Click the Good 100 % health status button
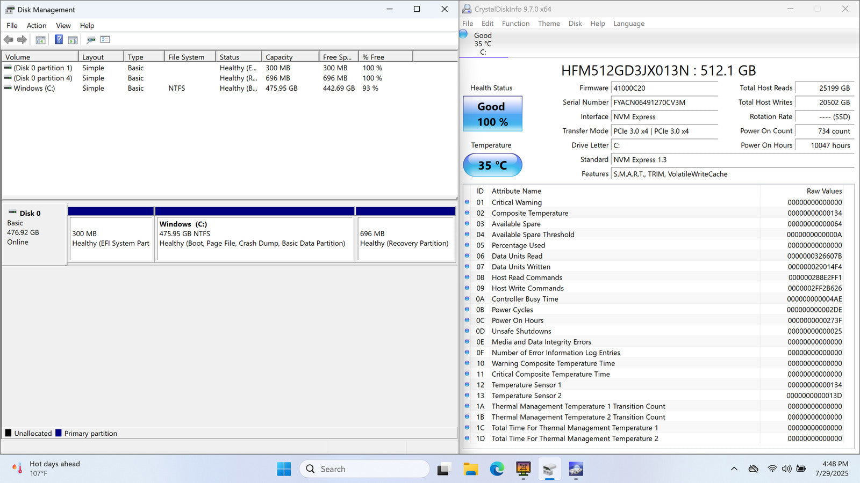The height and width of the screenshot is (483, 860). [x=492, y=114]
